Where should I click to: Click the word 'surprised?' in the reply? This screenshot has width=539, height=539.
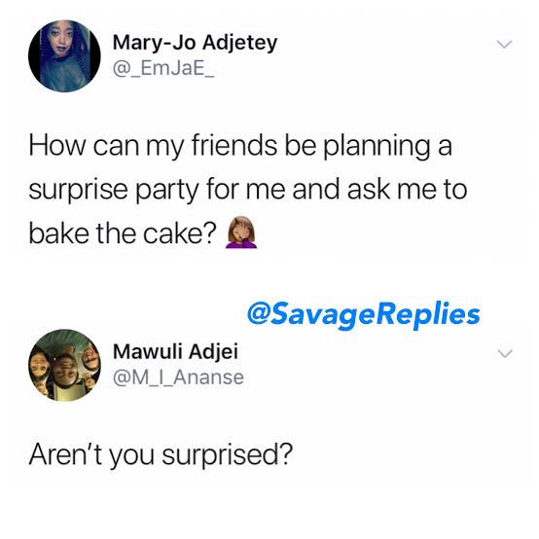(x=228, y=455)
